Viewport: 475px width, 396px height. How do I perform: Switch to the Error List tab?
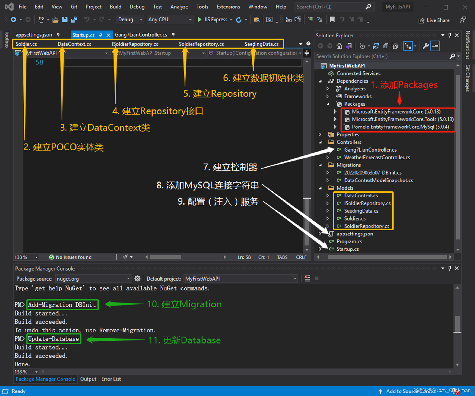point(111,379)
